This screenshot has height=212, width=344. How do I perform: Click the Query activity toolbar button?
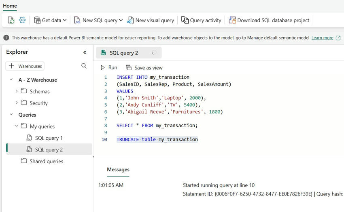(201, 20)
